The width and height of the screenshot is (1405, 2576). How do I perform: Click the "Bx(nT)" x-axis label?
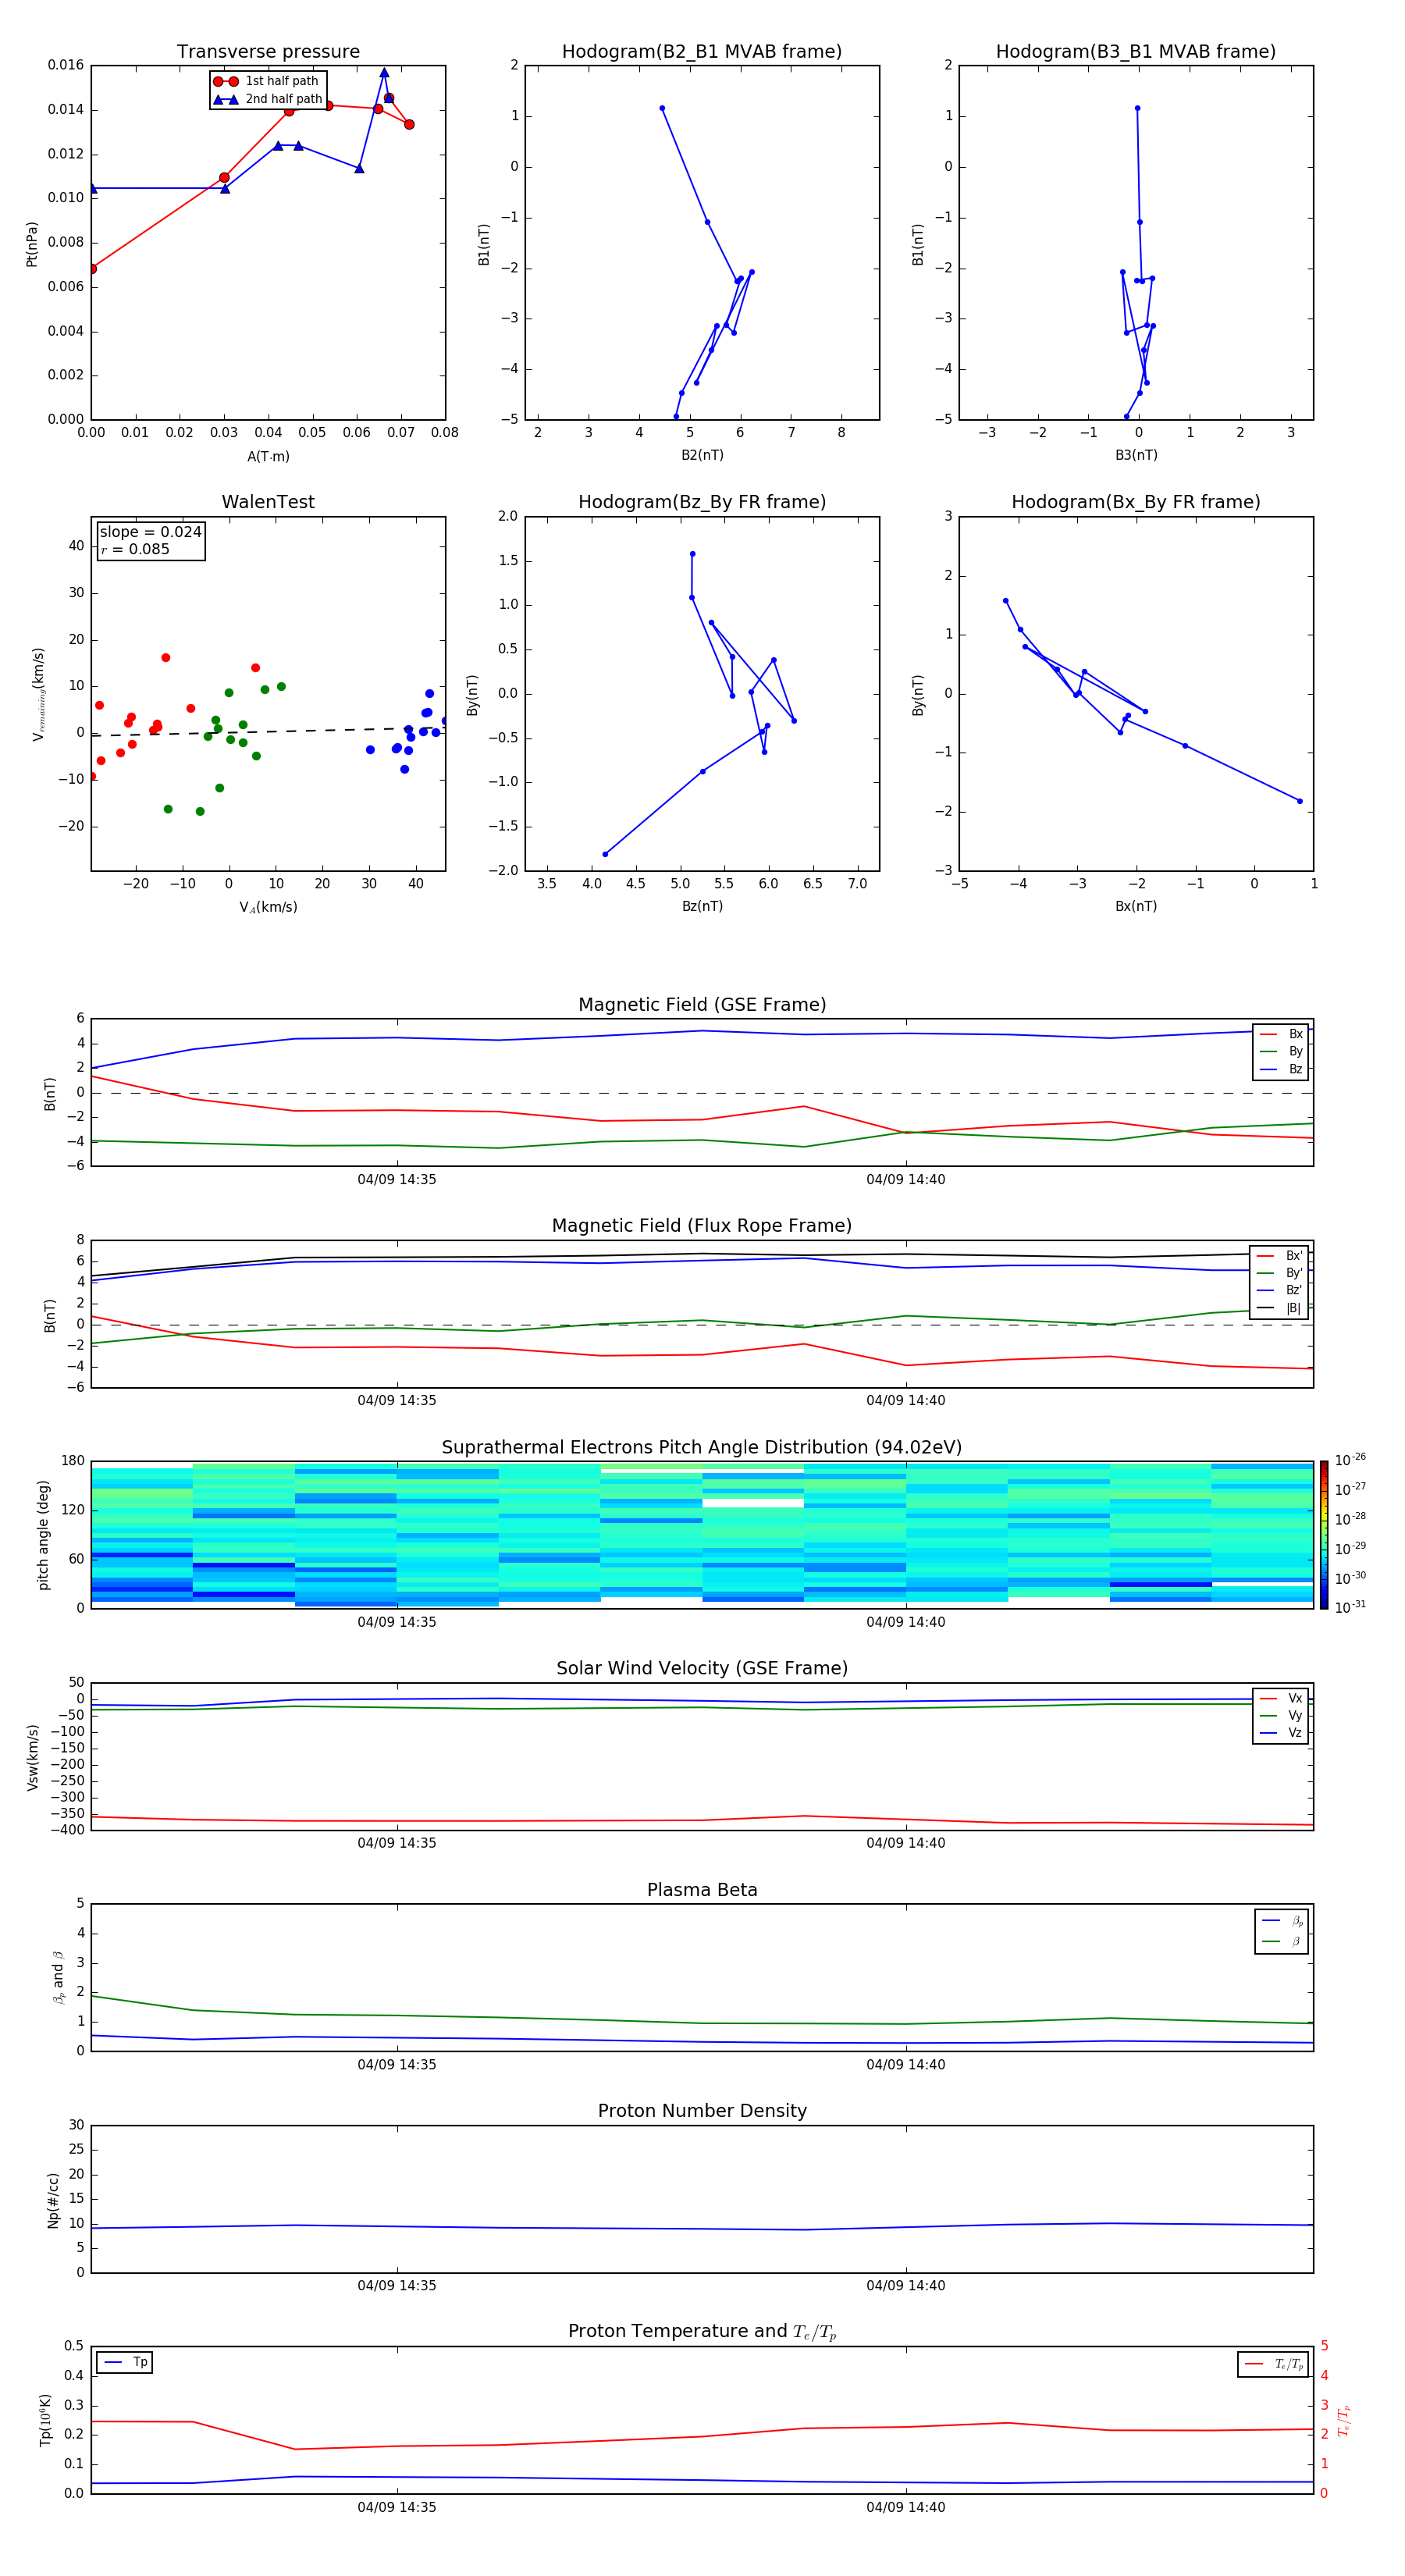[x=1136, y=906]
